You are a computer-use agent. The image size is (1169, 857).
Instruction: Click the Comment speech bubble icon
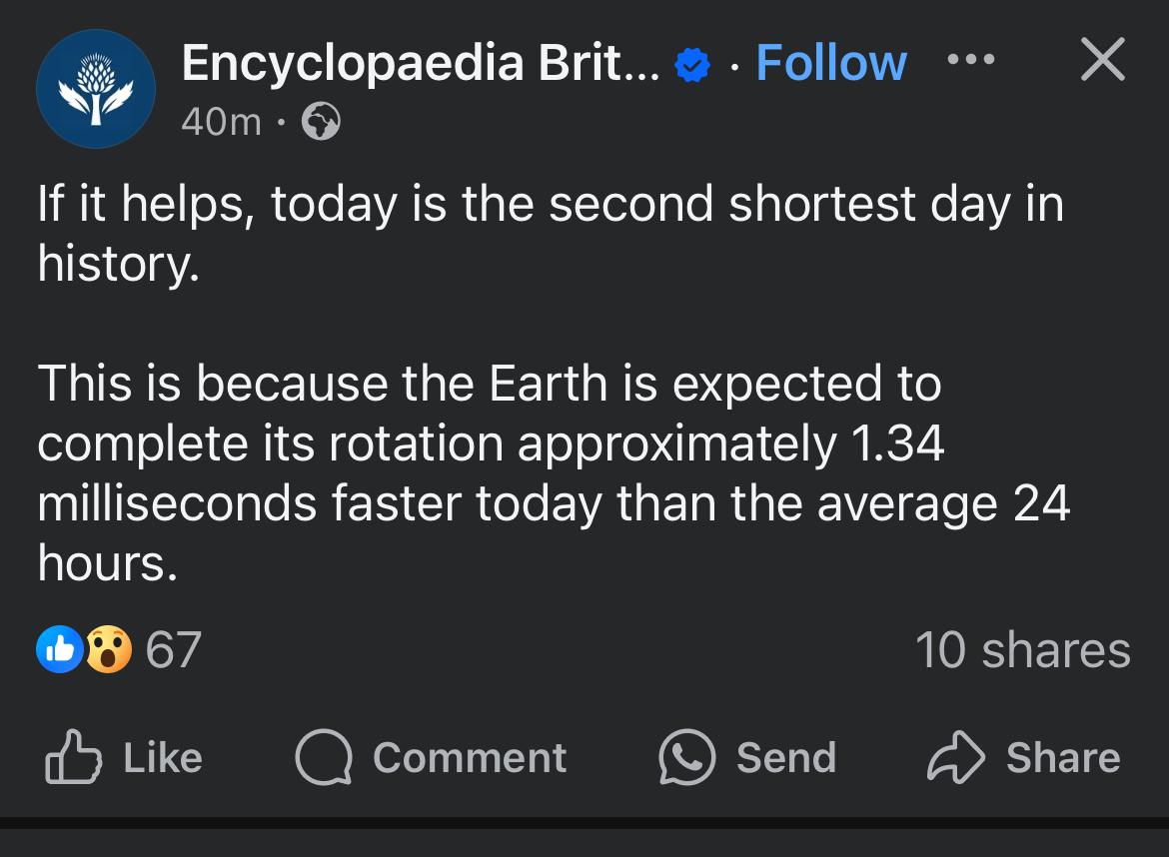[324, 757]
